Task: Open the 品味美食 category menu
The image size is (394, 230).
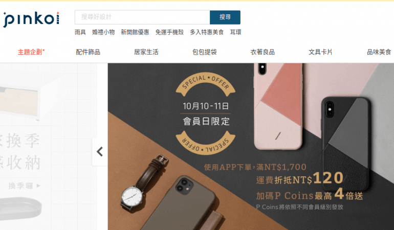Action: pyautogui.click(x=379, y=52)
